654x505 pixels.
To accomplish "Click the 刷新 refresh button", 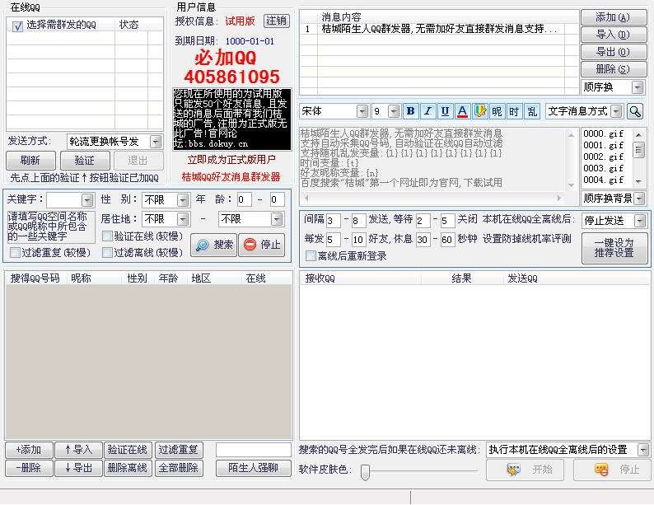I will (30, 161).
